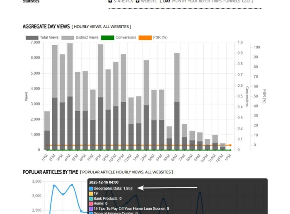The image size is (290, 214).
Task: Expand the plus icon beside WEBSITE
Action: 138,1
